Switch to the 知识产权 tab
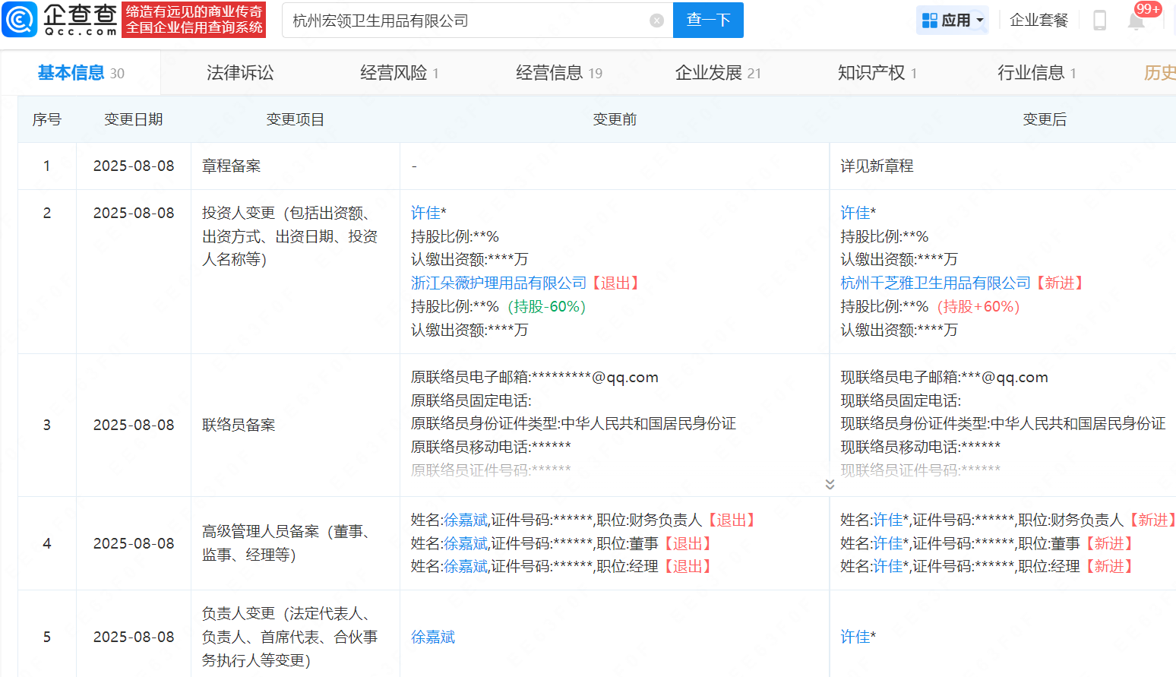The height and width of the screenshot is (677, 1176). [877, 73]
